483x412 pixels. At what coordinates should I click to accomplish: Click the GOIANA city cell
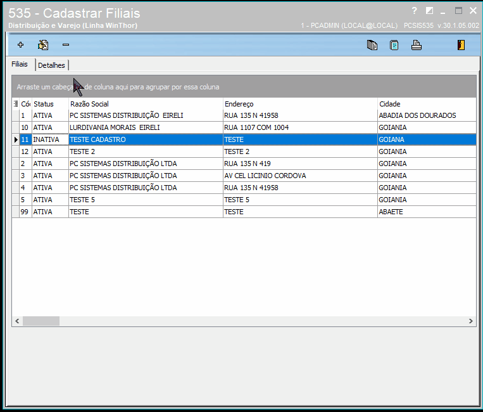tap(427, 139)
